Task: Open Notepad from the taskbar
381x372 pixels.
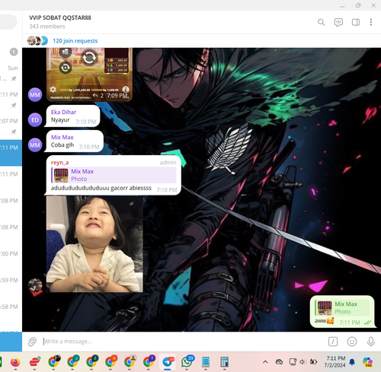Action: click(x=206, y=362)
